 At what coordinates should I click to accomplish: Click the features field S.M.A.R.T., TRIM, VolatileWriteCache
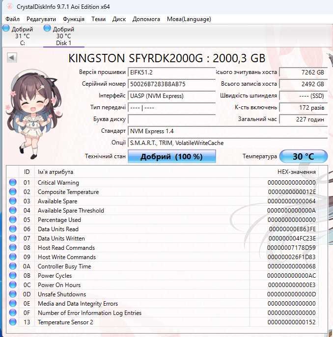click(x=228, y=143)
